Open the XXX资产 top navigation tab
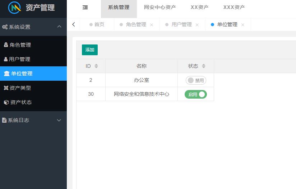The width and height of the screenshot is (296, 189). click(x=234, y=7)
